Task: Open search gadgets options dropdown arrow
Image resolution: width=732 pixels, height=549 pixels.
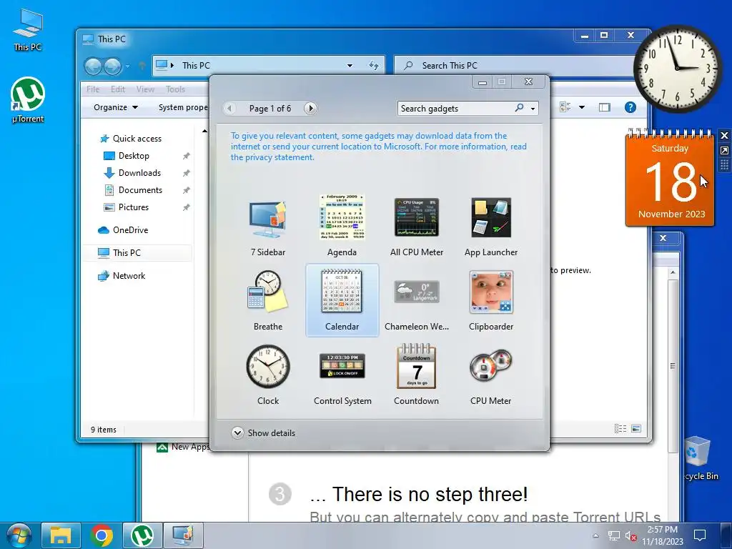Action: [533, 109]
